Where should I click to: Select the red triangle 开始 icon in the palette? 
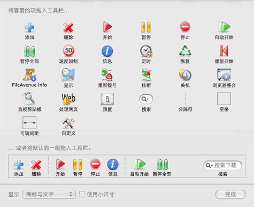pos(107,27)
